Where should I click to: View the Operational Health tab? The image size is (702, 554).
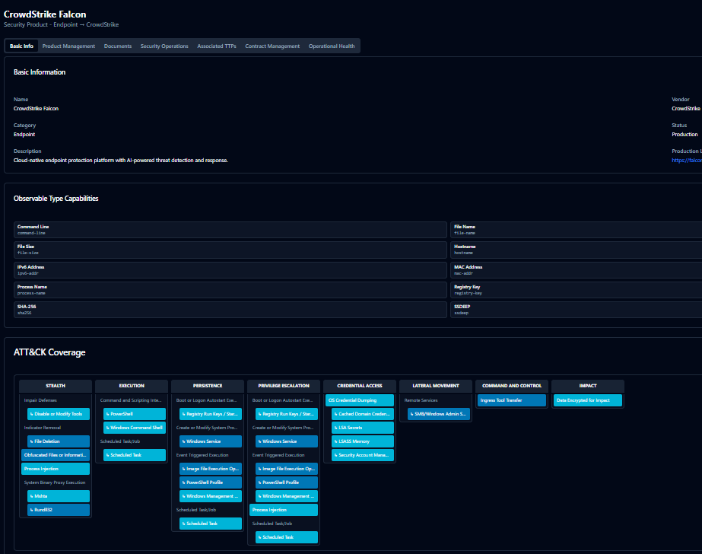(332, 46)
